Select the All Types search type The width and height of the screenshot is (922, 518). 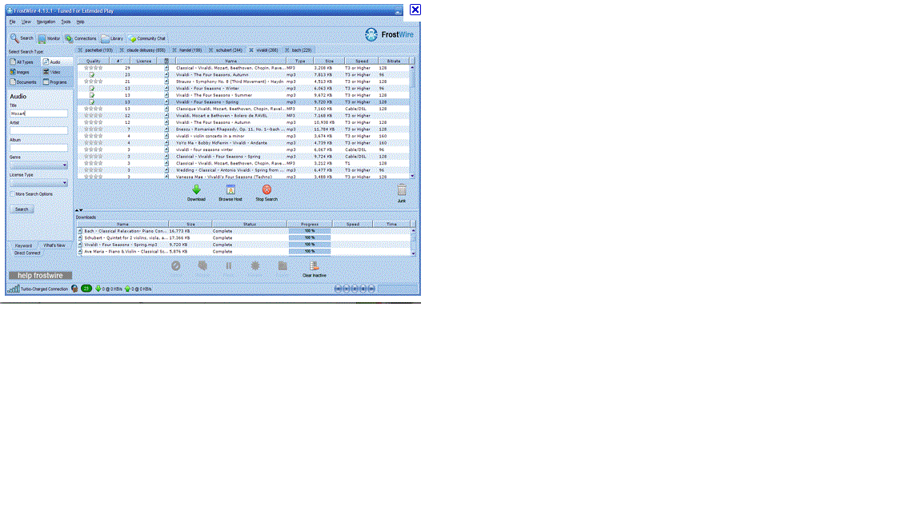coord(23,62)
